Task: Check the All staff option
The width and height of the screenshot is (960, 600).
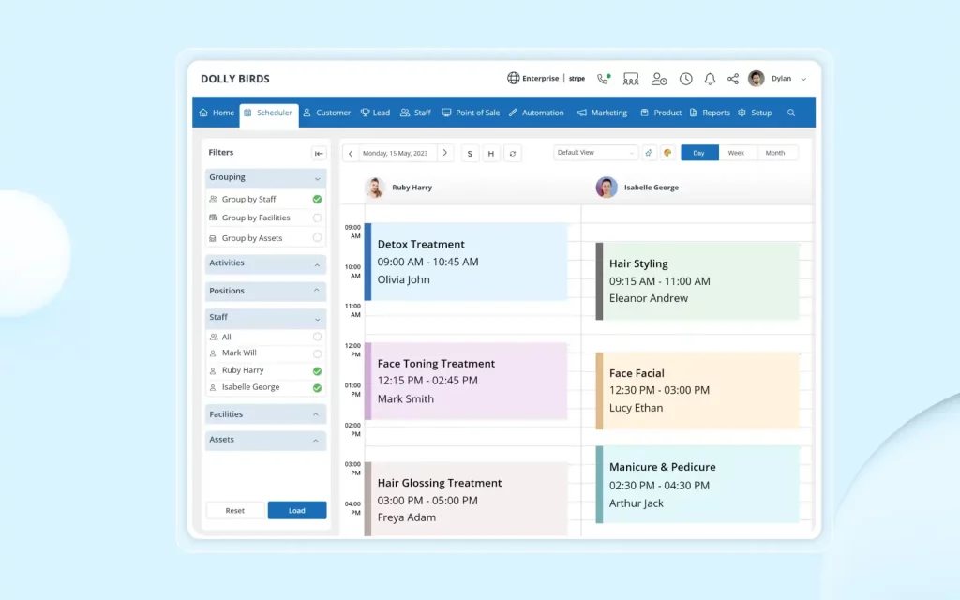Action: (317, 337)
